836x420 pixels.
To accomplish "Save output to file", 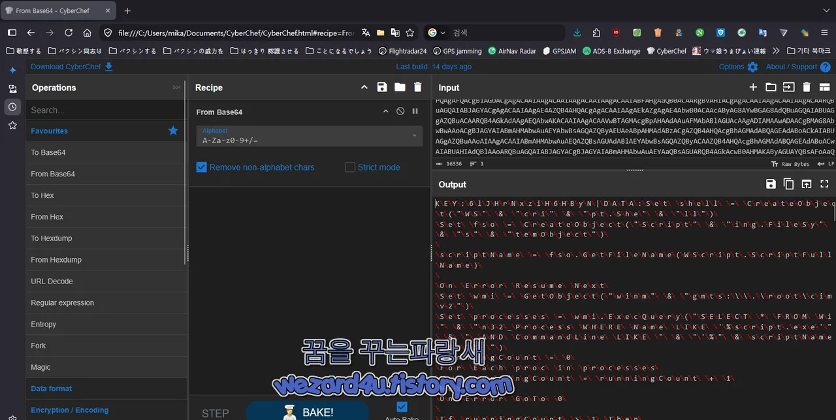I will 771,184.
